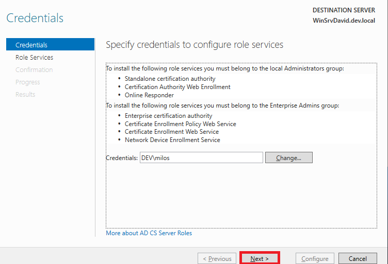Click the Online Responder list entry

click(149, 95)
